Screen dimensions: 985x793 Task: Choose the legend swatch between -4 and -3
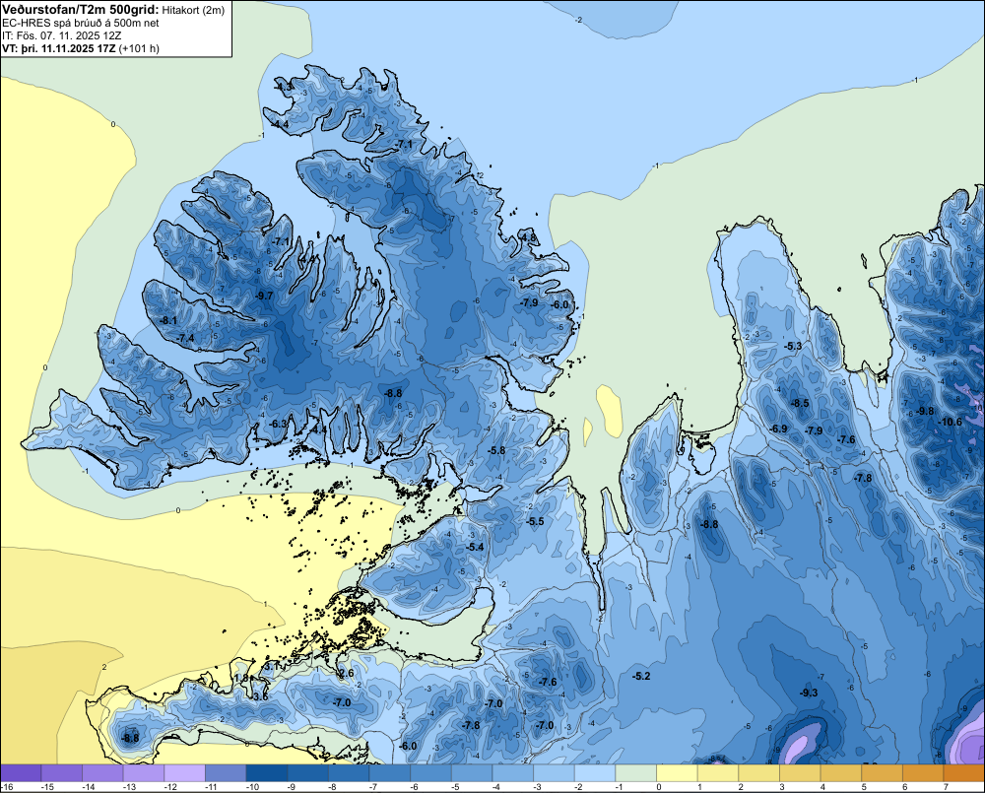pyautogui.click(x=513, y=772)
